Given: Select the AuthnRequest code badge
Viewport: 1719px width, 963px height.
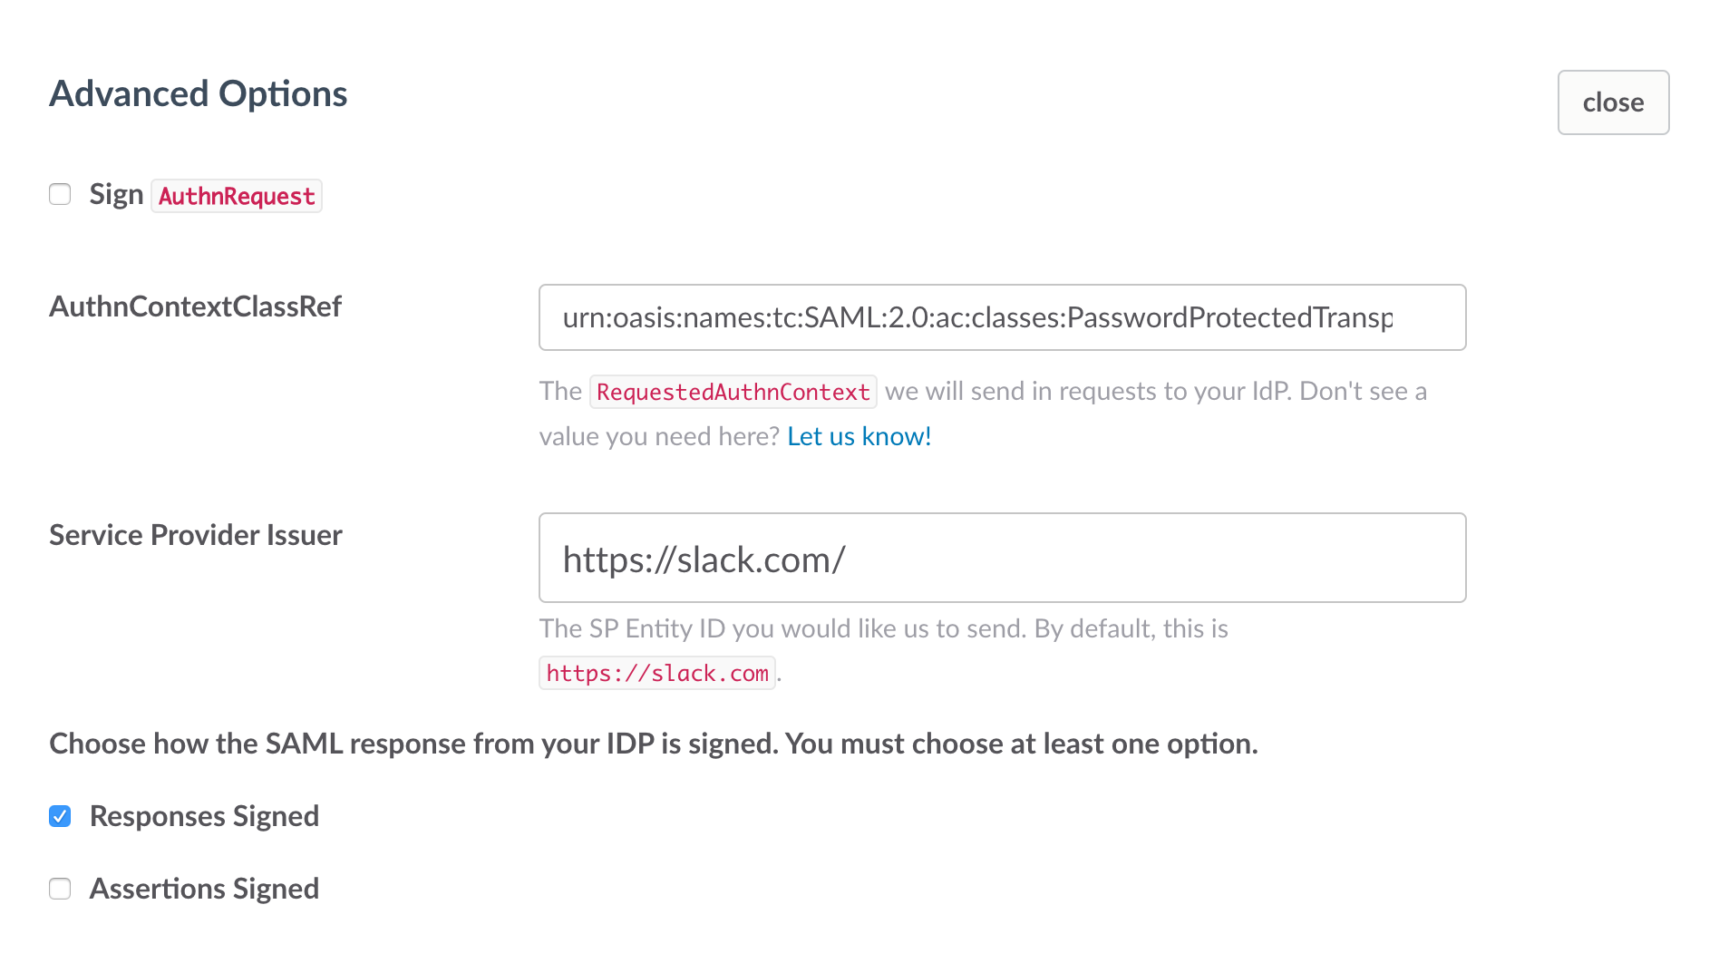Looking at the screenshot, I should pyautogui.click(x=236, y=195).
